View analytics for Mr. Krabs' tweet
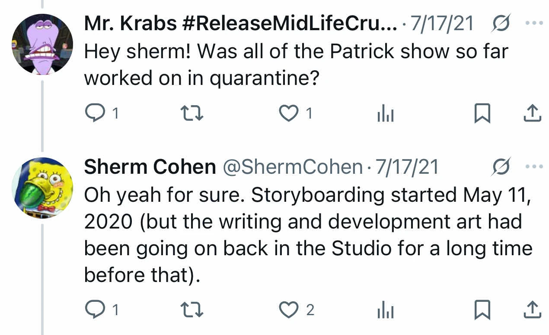549x335 pixels. tap(385, 114)
